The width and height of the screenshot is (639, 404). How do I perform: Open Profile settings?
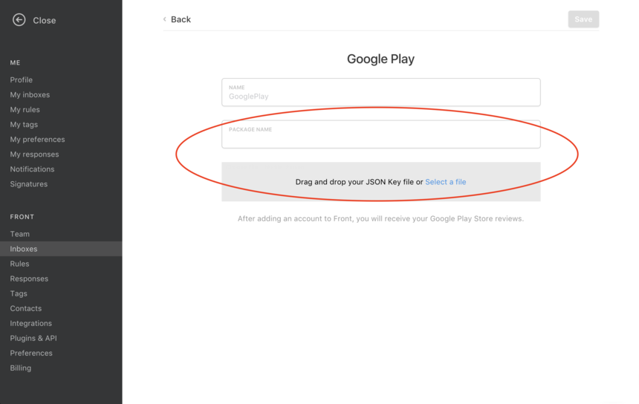click(x=22, y=79)
